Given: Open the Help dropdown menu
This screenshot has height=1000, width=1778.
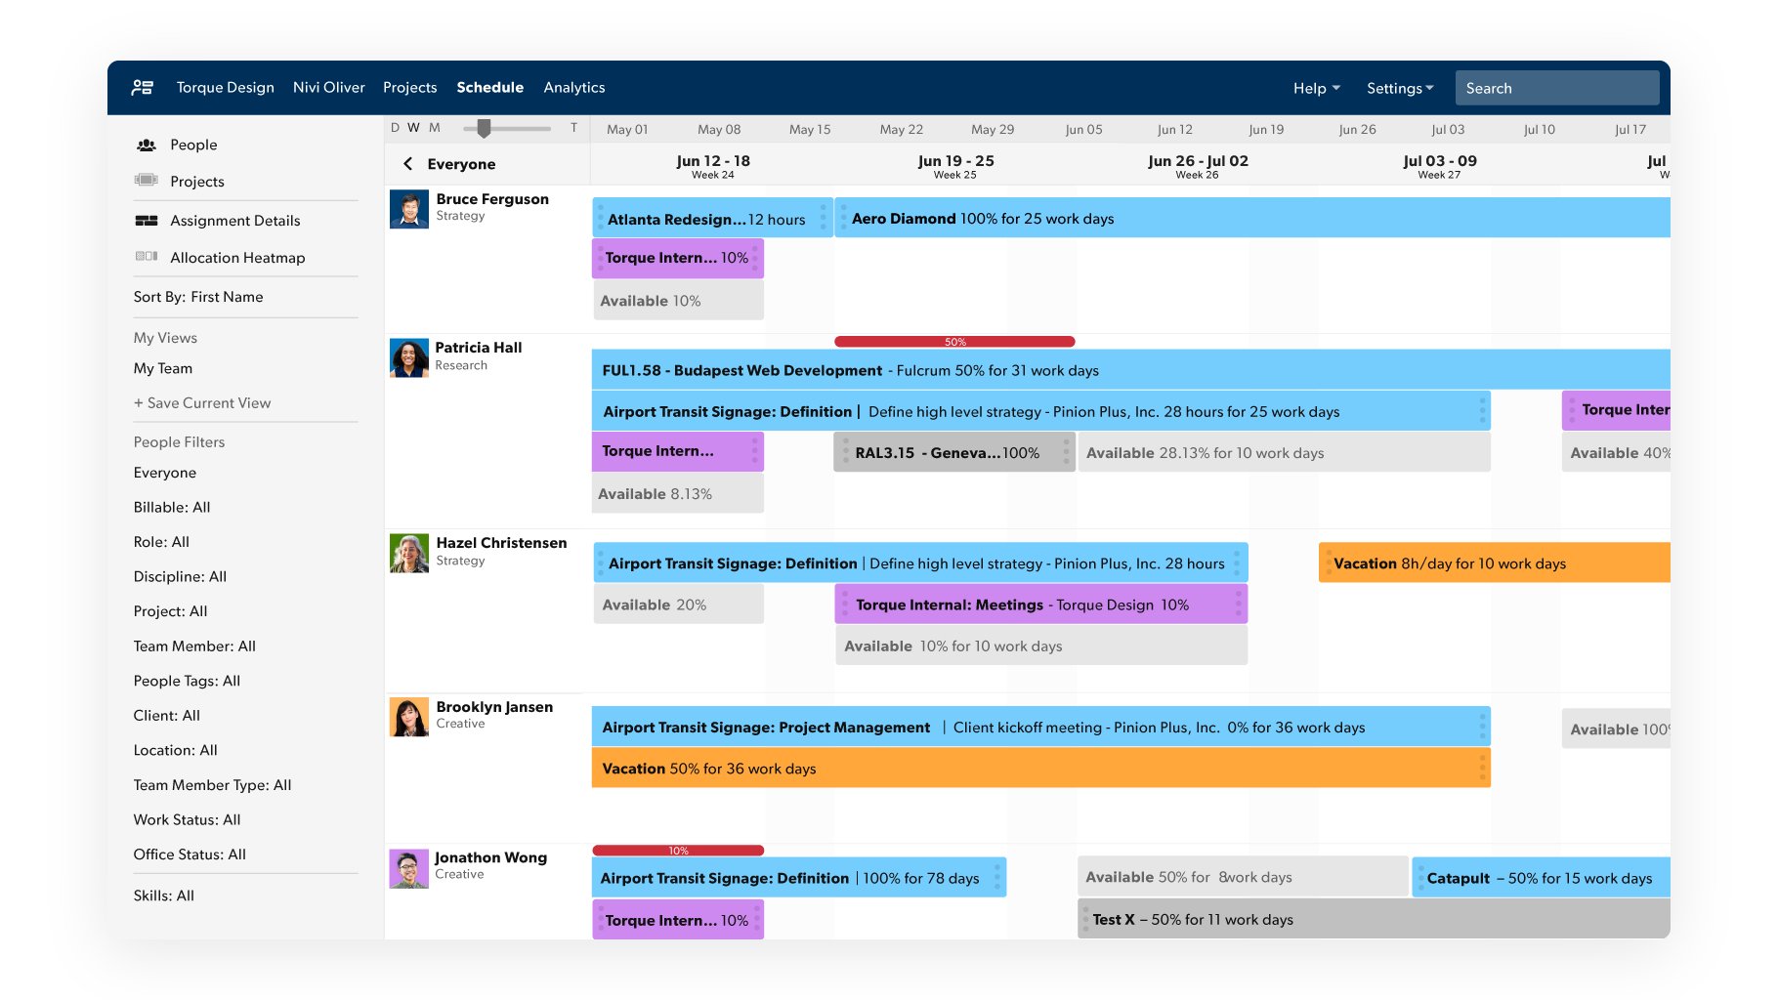Looking at the screenshot, I should coord(1316,88).
